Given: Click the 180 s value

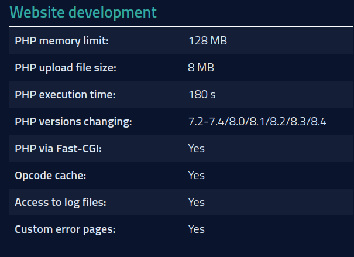Looking at the screenshot, I should point(202,95).
